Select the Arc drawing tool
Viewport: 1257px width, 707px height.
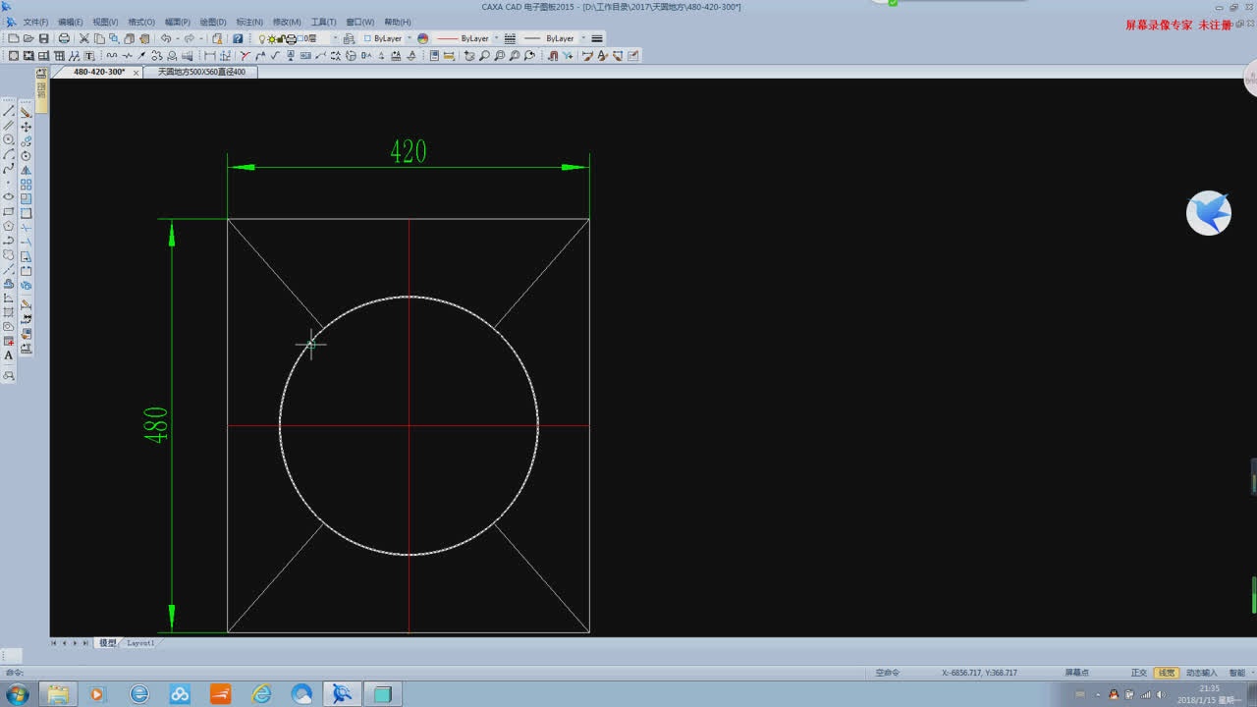9,153
